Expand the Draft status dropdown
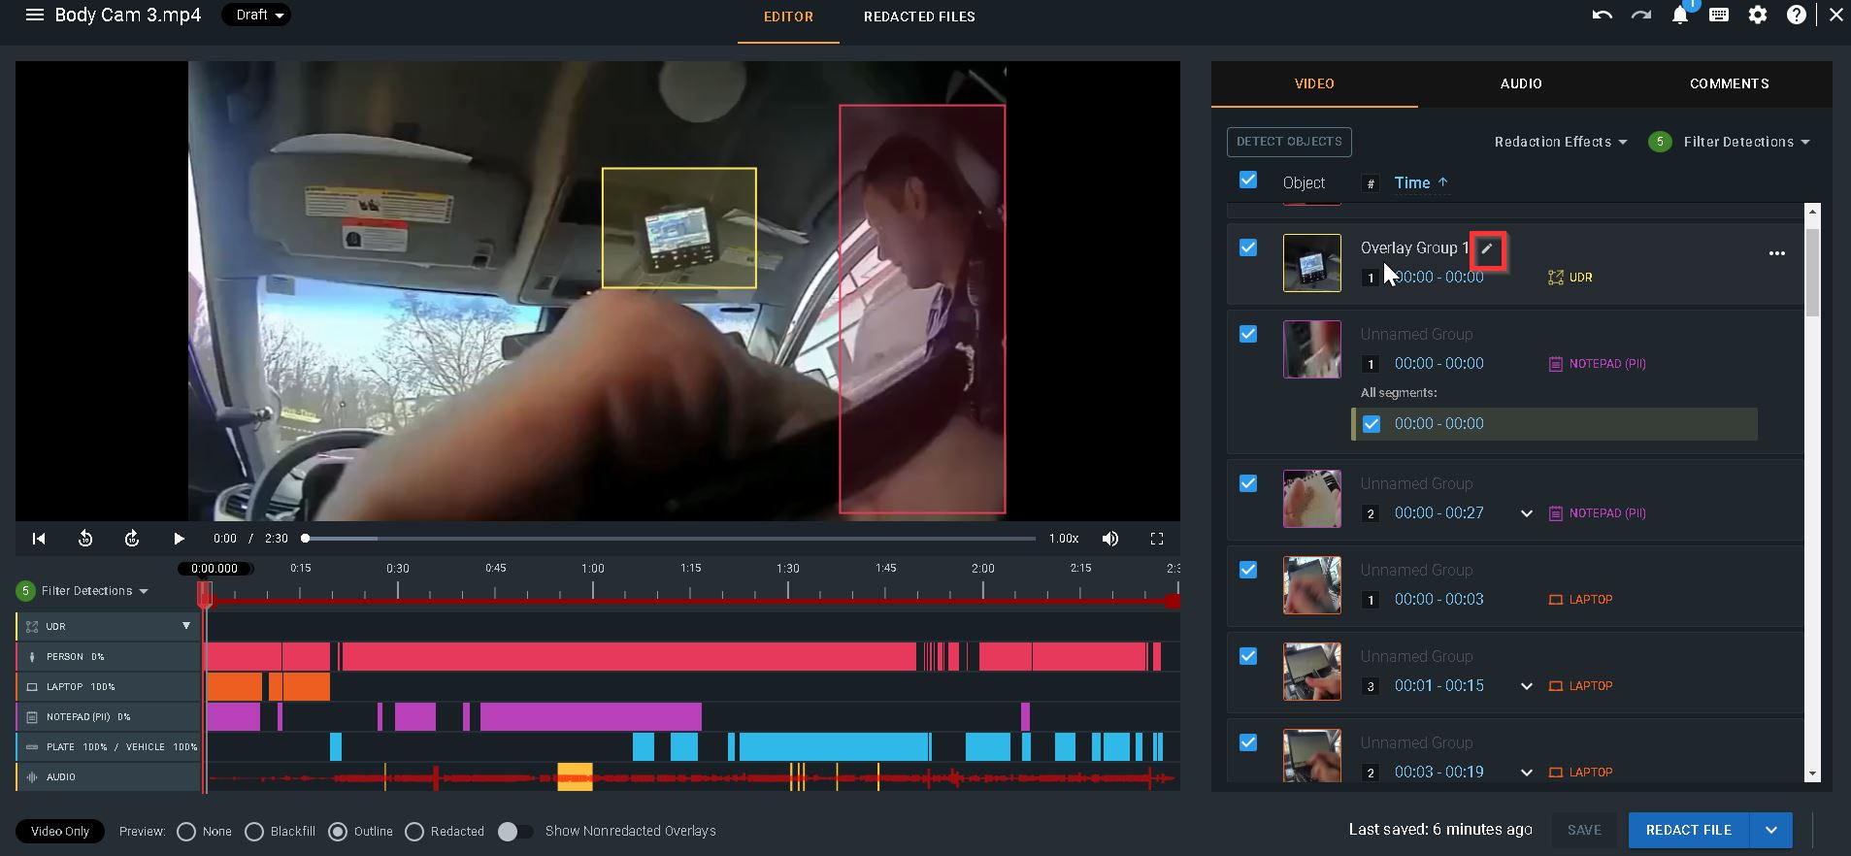Viewport: 1851px width, 856px height. pos(256,16)
